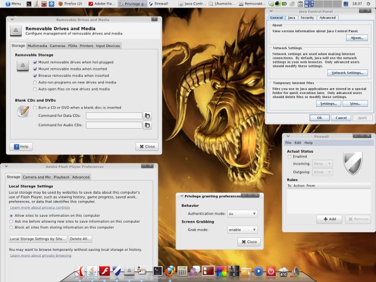Screen dimensions: 376x282
Task: Enable Auto-run programs on new drives
Action: [35, 82]
